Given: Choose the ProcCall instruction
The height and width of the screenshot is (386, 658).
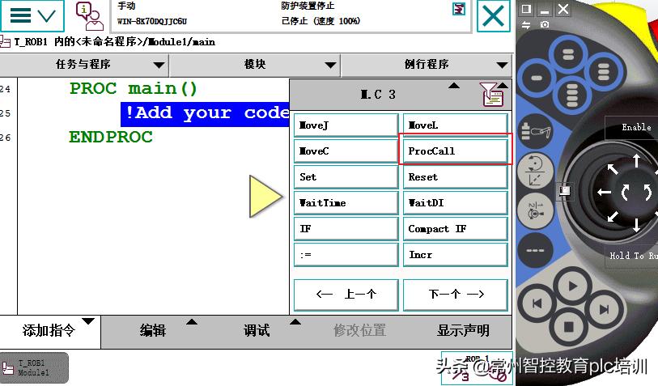Looking at the screenshot, I should click(x=456, y=151).
